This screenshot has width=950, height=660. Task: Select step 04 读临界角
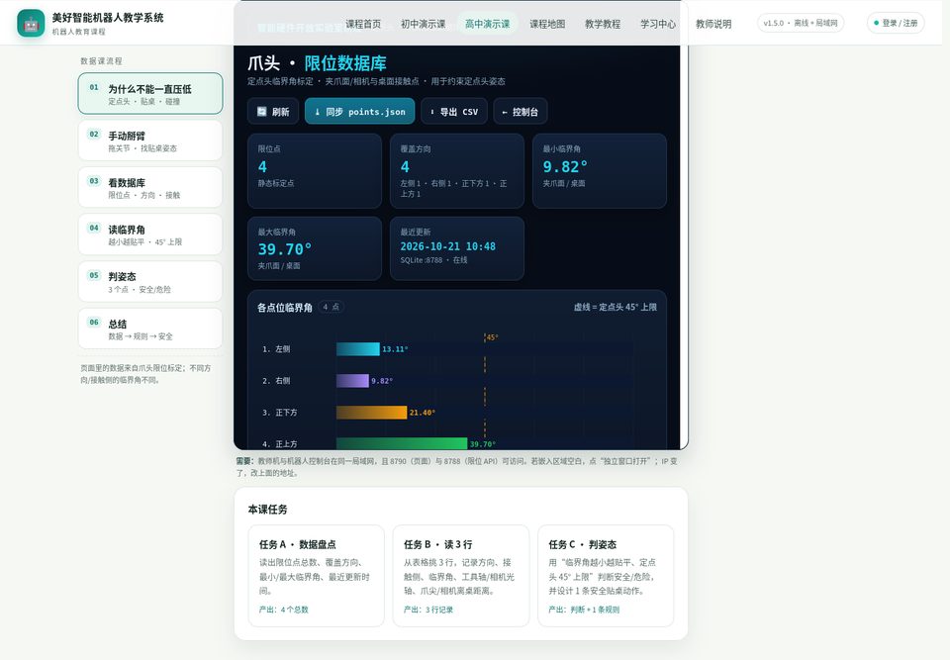tap(150, 234)
